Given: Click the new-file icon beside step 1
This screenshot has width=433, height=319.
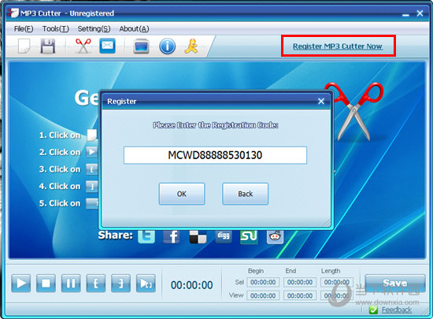Looking at the screenshot, I should click(x=92, y=135).
